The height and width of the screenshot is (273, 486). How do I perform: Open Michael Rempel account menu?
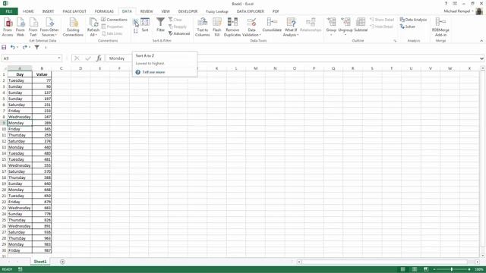coord(459,11)
